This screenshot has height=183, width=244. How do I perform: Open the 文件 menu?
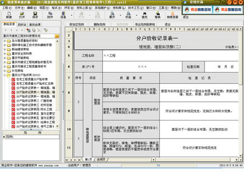point(20,8)
